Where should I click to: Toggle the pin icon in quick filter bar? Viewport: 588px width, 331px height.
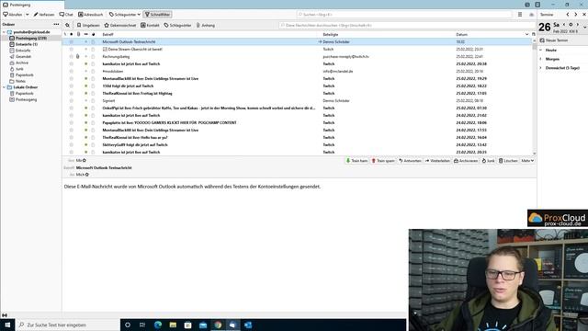[67, 25]
